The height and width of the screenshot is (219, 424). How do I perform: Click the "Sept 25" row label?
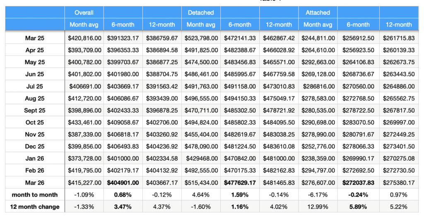coord(35,111)
